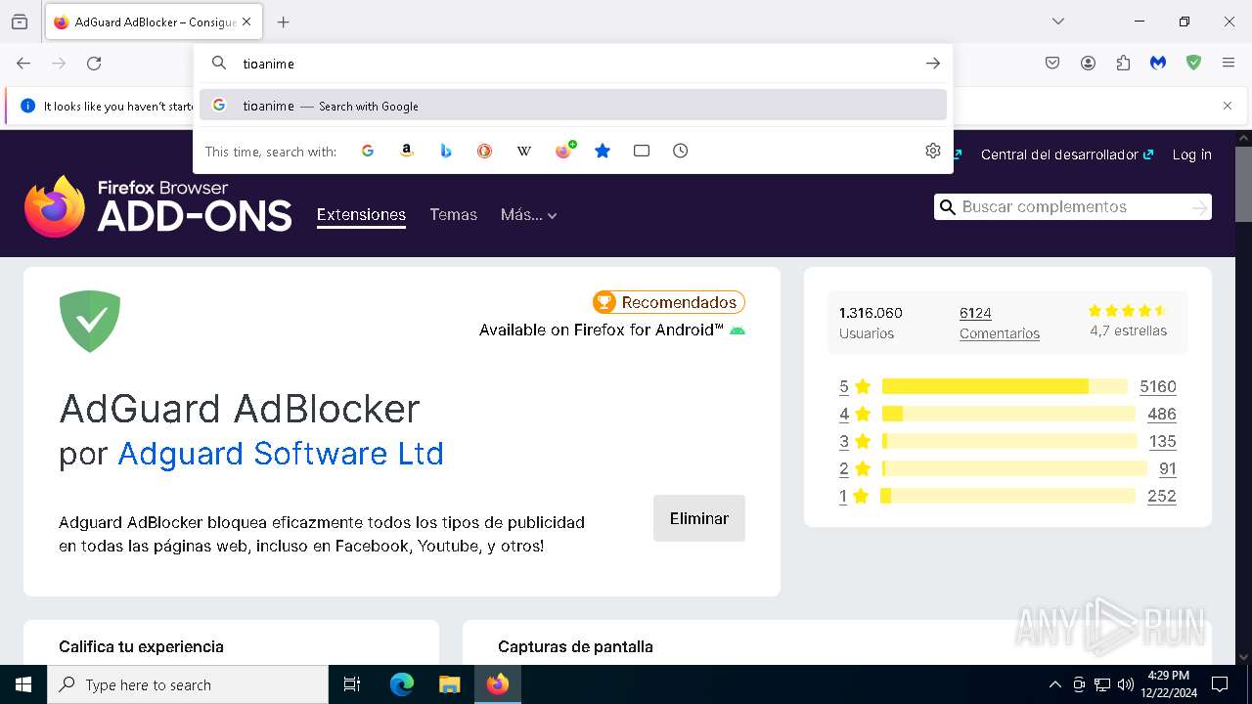Open the 5160 five-star reviews count
This screenshot has width=1252, height=704.
[1158, 386]
